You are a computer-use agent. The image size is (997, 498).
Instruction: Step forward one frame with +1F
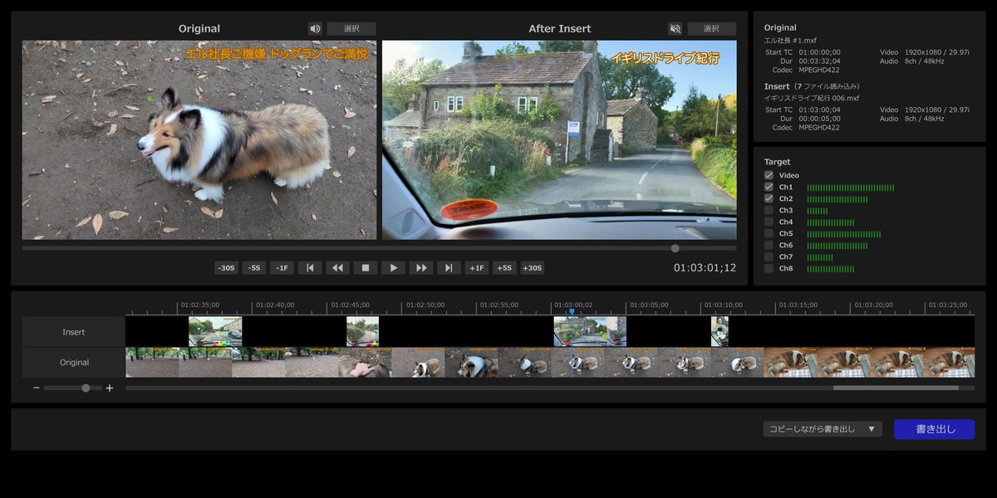476,267
